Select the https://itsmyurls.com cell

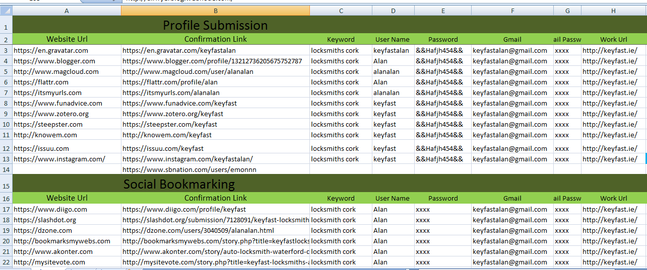click(67, 93)
